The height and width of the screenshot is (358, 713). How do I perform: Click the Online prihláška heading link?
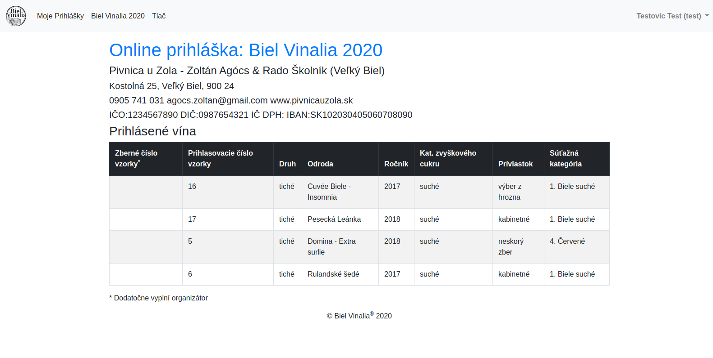246,50
